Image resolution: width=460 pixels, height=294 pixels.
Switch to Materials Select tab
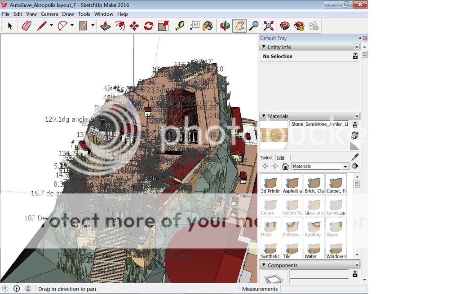pyautogui.click(x=267, y=158)
